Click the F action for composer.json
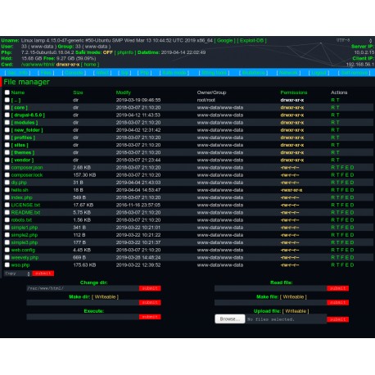Viewport: 375px width, 375px height. click(x=342, y=168)
